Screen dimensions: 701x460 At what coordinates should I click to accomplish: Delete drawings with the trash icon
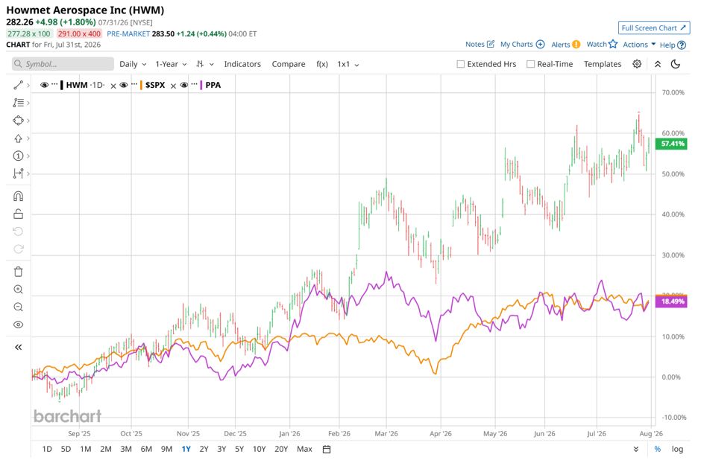click(19, 272)
